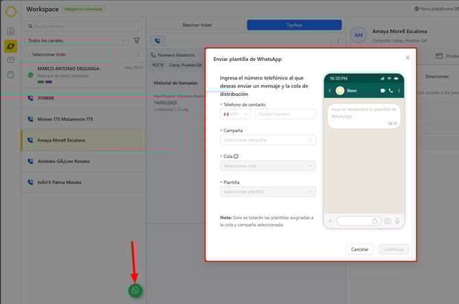Click the Continuar button

[x=393, y=249]
